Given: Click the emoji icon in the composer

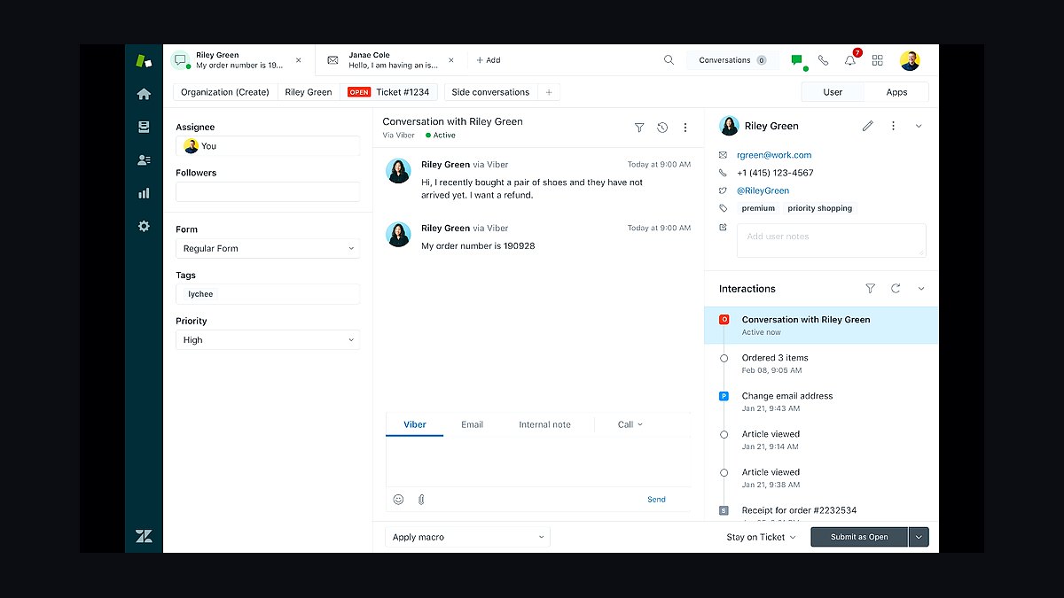Looking at the screenshot, I should point(398,500).
